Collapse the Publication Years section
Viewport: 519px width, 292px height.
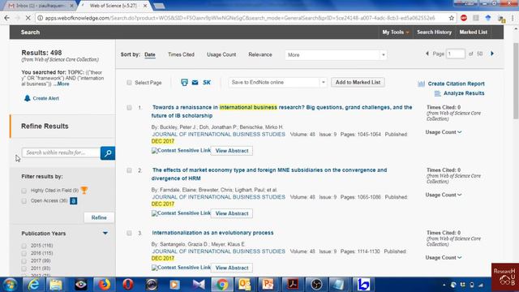(105, 233)
